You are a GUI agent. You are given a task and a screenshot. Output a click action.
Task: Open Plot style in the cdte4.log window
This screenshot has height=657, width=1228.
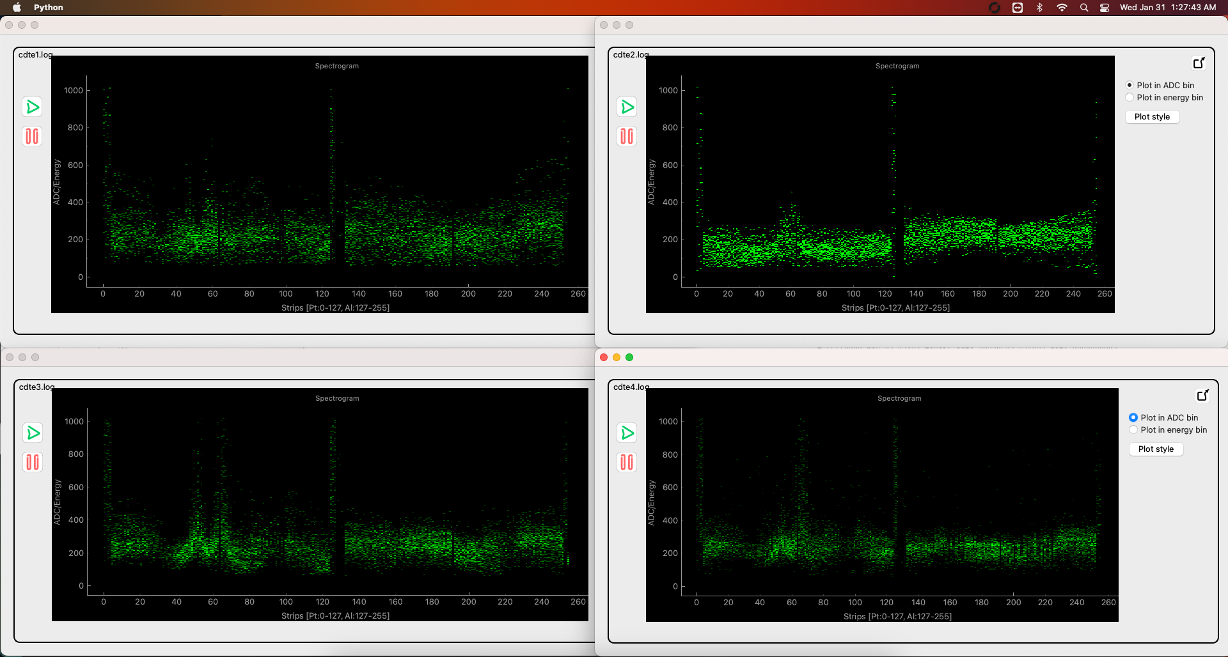[1156, 449]
